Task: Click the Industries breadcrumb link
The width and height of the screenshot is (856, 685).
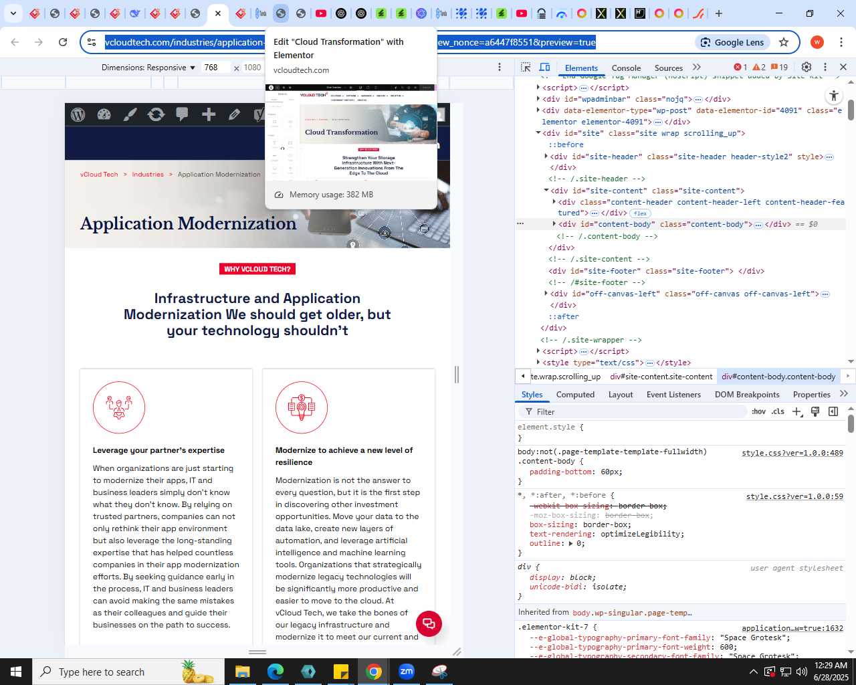Action: pyautogui.click(x=148, y=175)
